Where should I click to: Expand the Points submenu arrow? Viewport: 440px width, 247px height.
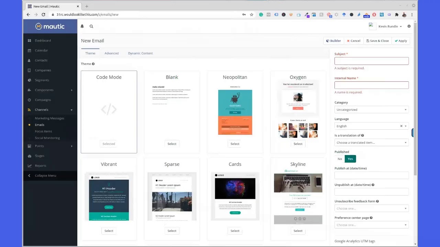(72, 146)
